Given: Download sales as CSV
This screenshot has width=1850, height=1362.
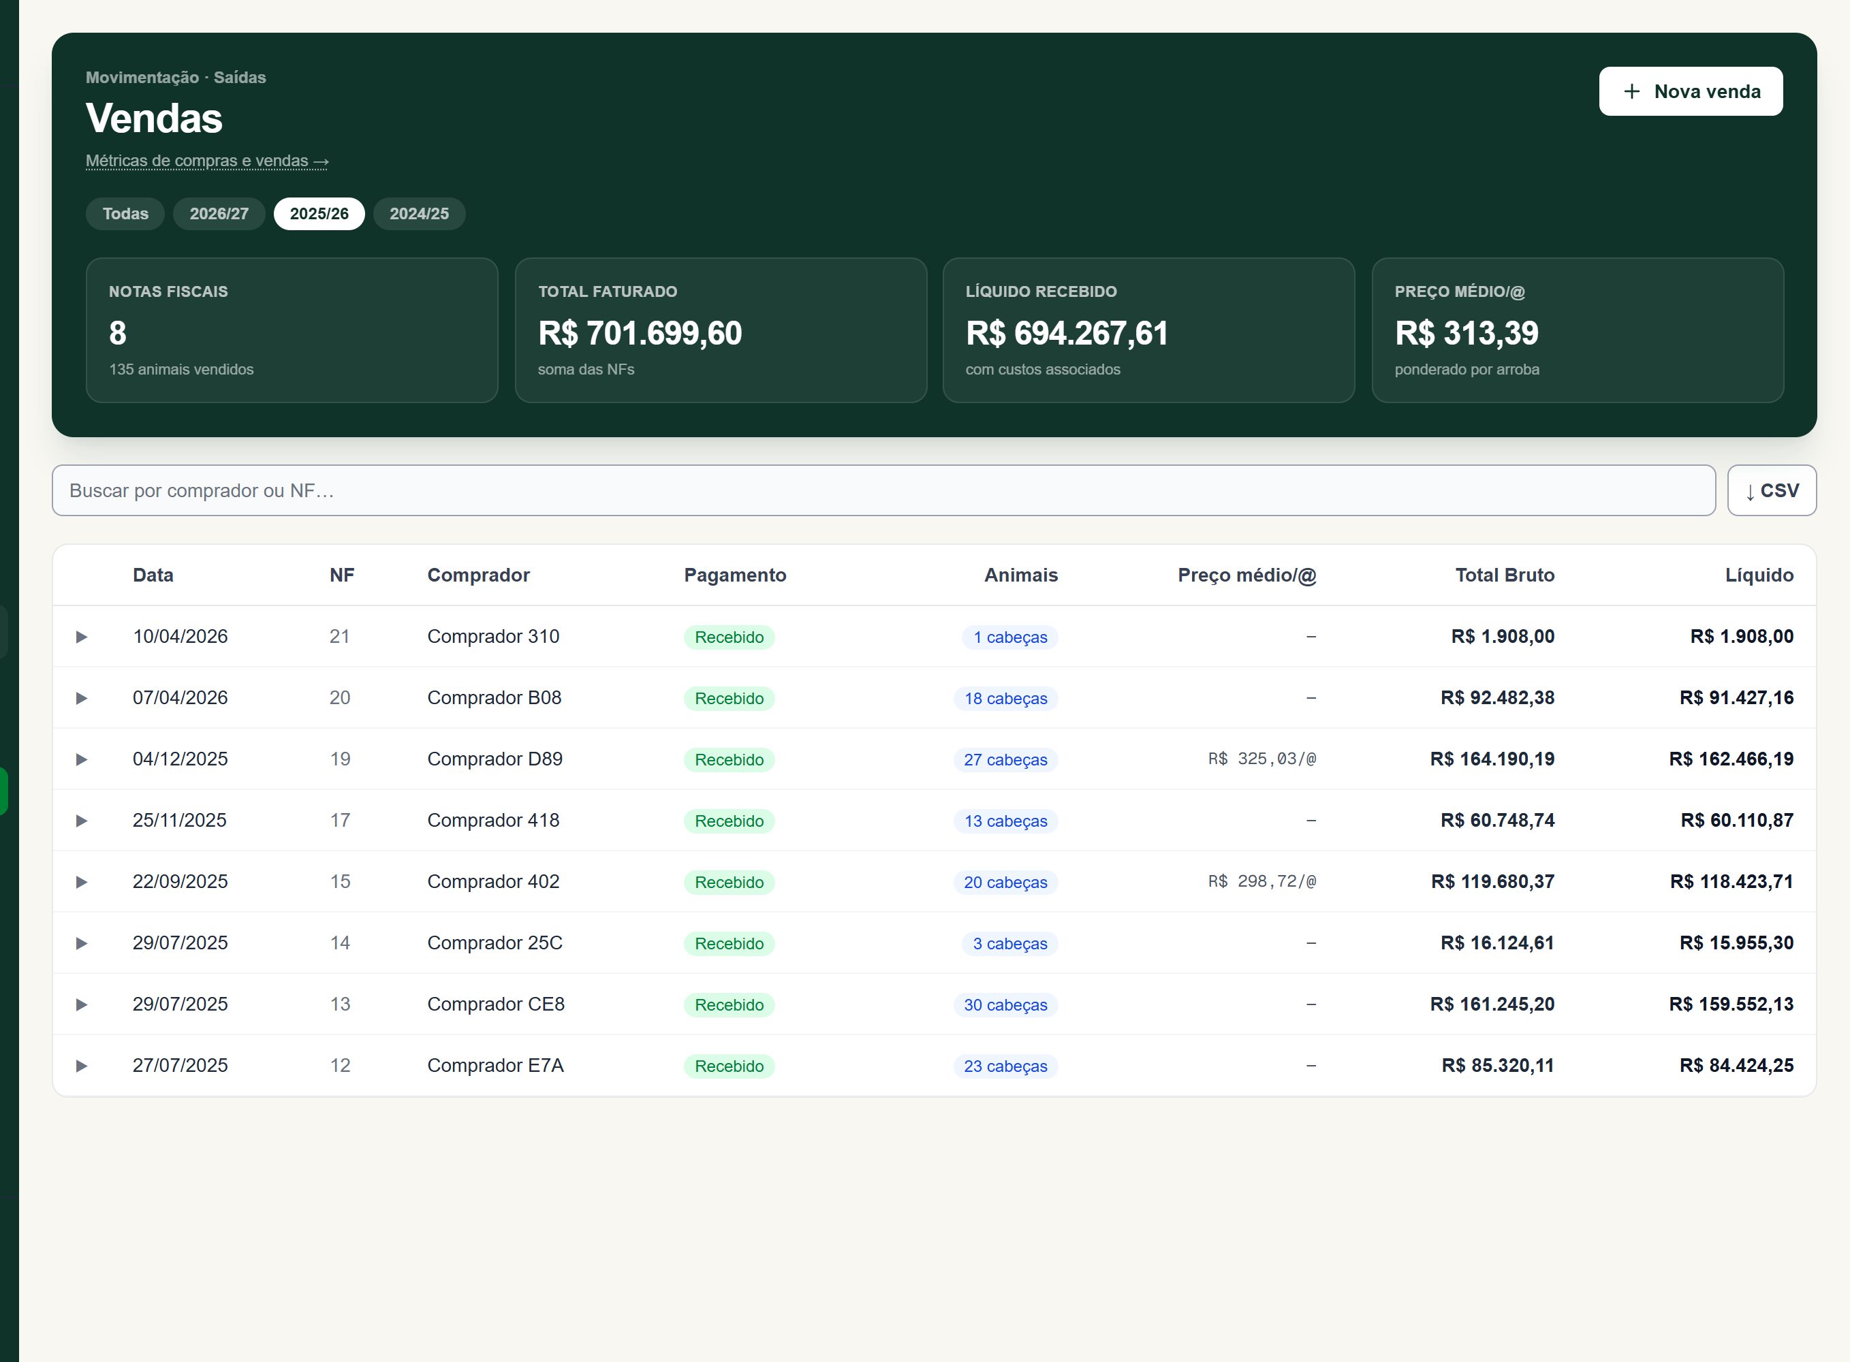Looking at the screenshot, I should (x=1772, y=490).
